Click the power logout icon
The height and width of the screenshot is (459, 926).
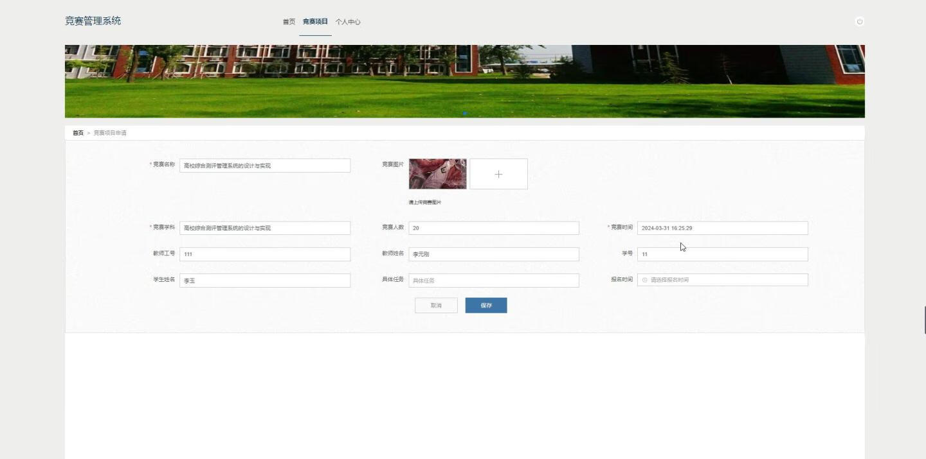(x=859, y=21)
